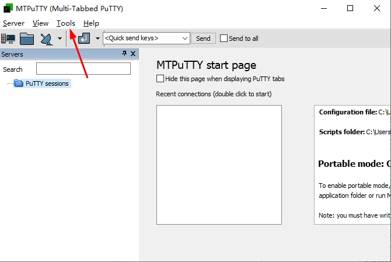Open the satellite dish dropdown arrow
Image resolution: width=391 pixels, height=262 pixels.
[60, 39]
